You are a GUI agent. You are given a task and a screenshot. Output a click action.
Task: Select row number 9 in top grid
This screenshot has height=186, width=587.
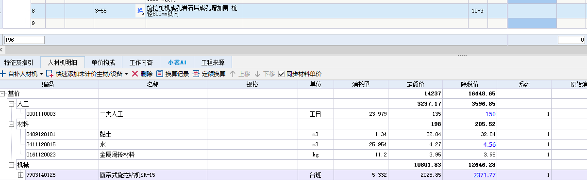[38, 23]
